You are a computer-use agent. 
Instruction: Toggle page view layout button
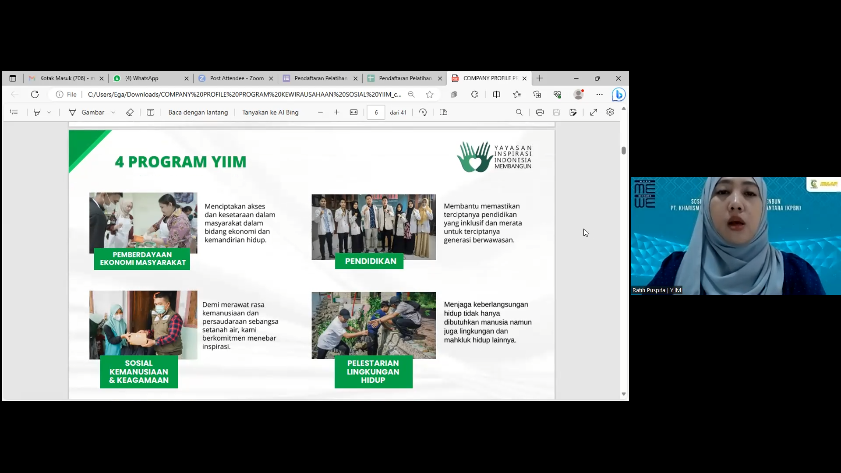coord(443,113)
